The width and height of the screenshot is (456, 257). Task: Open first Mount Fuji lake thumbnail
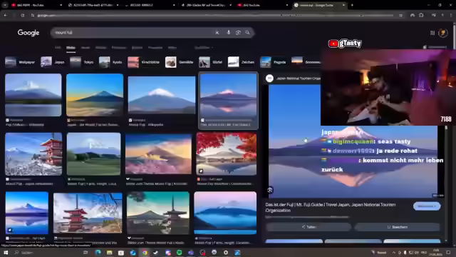click(33, 95)
